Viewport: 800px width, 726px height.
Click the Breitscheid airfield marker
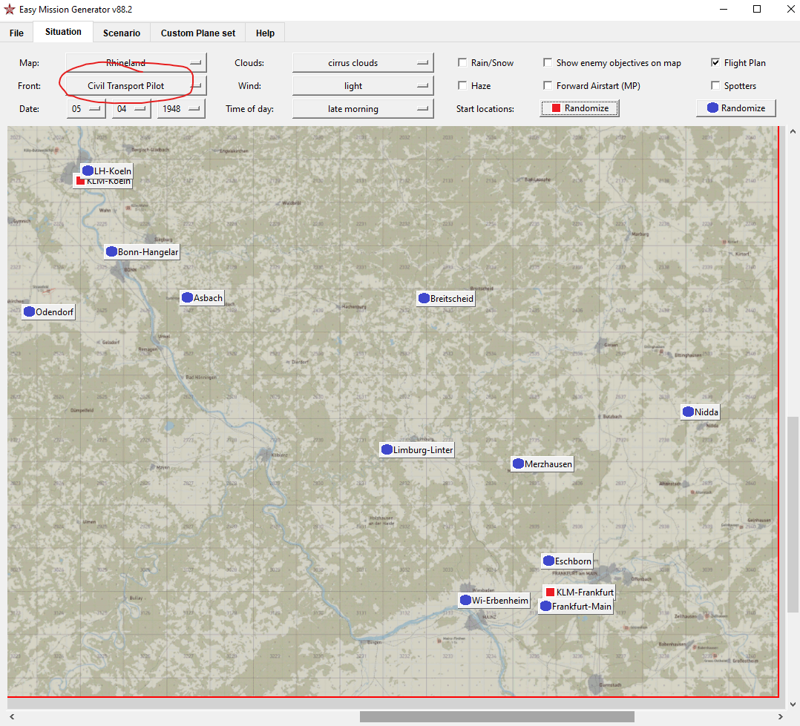tap(446, 299)
